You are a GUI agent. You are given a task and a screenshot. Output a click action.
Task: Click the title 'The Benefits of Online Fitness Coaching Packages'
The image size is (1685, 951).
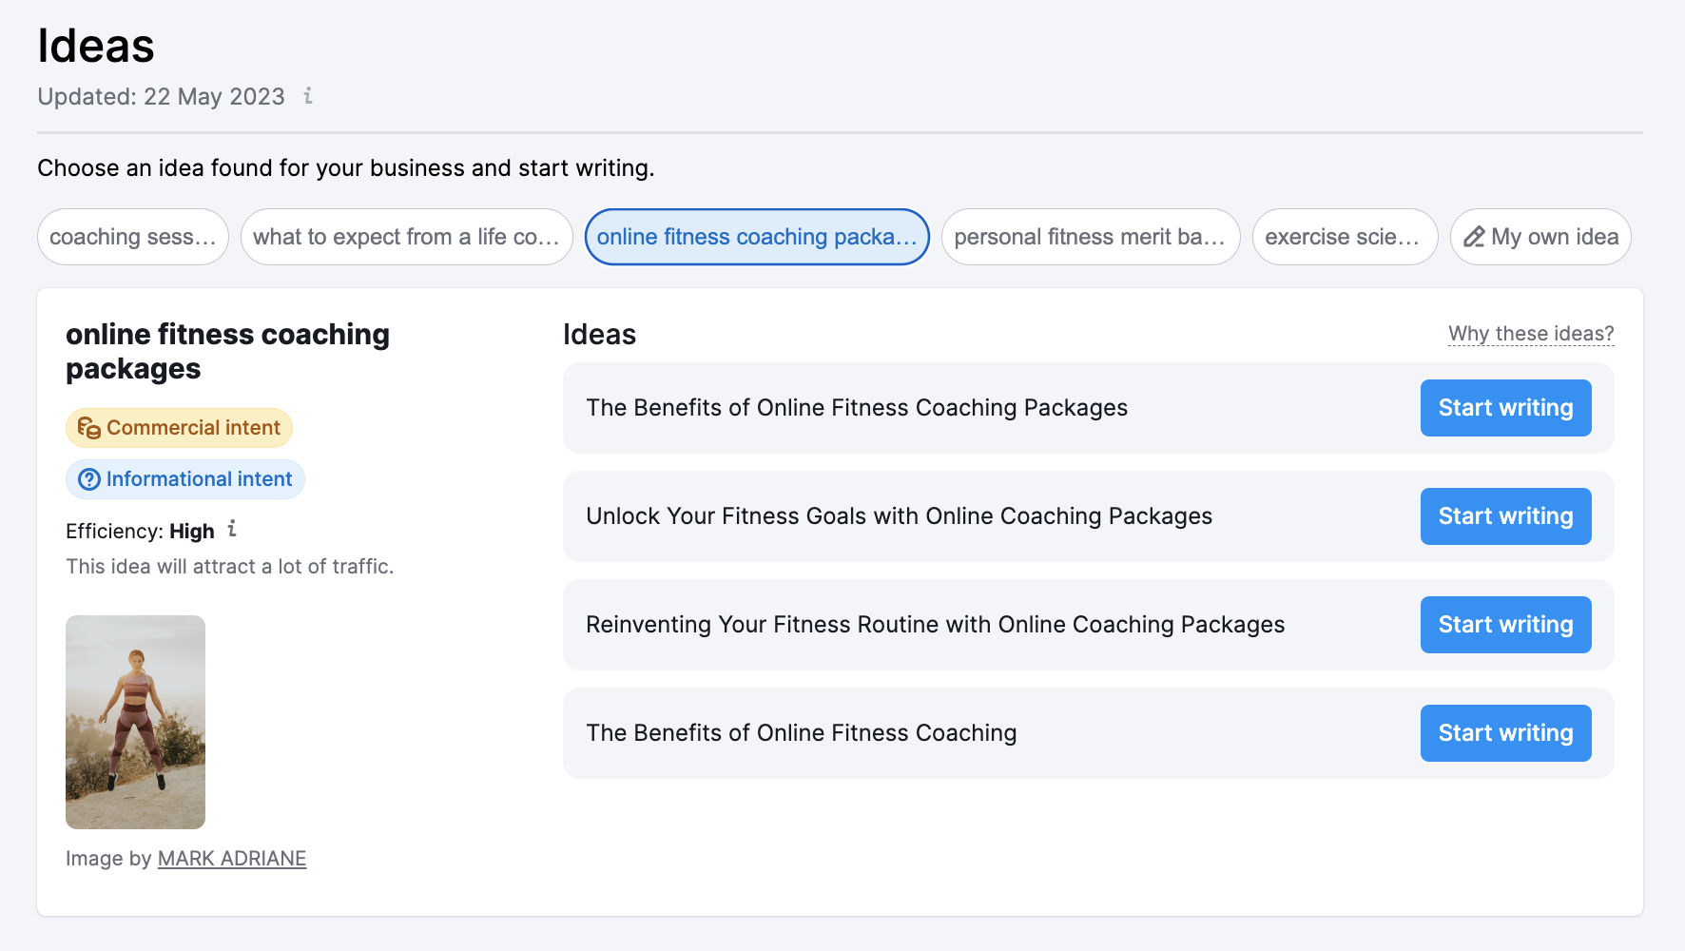pos(857,408)
